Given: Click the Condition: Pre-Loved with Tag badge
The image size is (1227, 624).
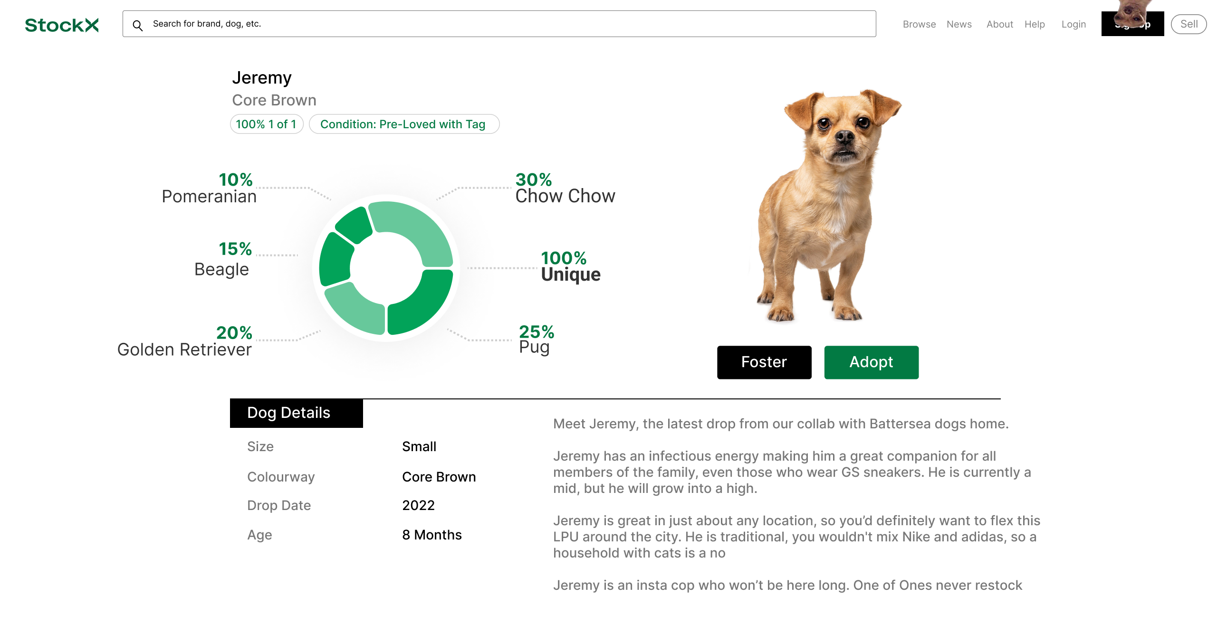Looking at the screenshot, I should (403, 124).
